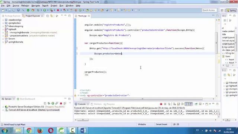Switch to the Progress tab

pos(109,104)
